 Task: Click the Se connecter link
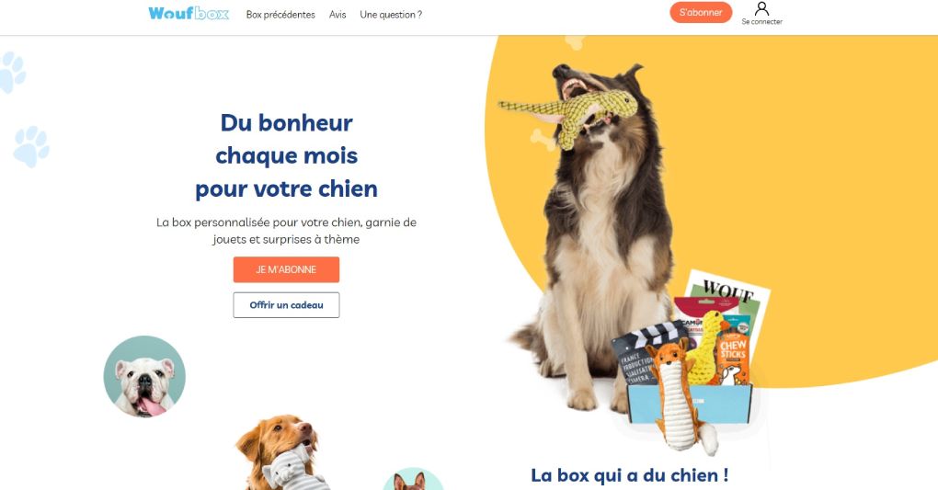pos(761,21)
